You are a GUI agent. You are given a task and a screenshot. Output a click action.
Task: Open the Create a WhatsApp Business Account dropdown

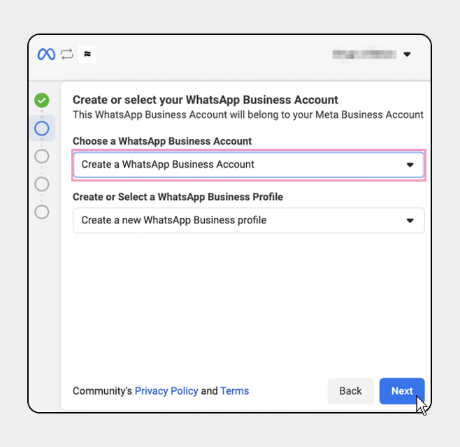238,165
